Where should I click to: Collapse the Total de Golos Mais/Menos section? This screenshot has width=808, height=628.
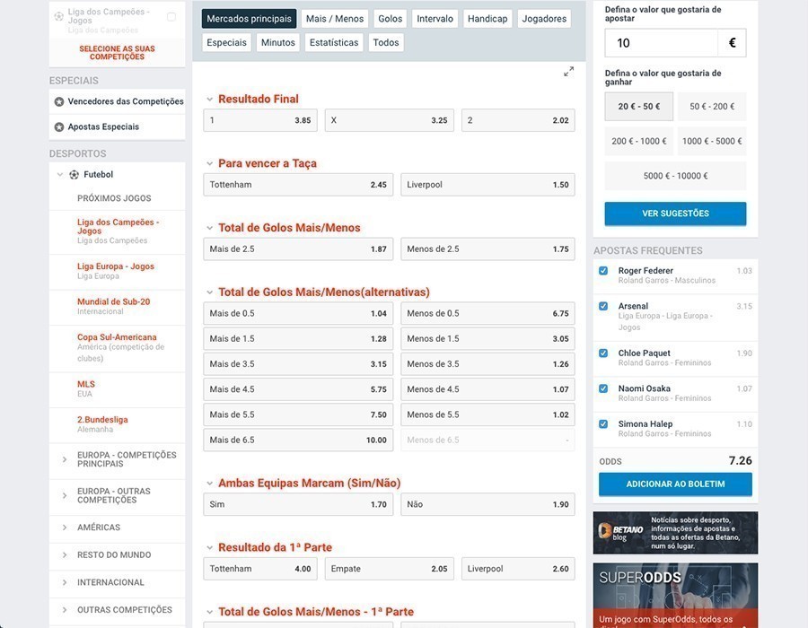[210, 228]
